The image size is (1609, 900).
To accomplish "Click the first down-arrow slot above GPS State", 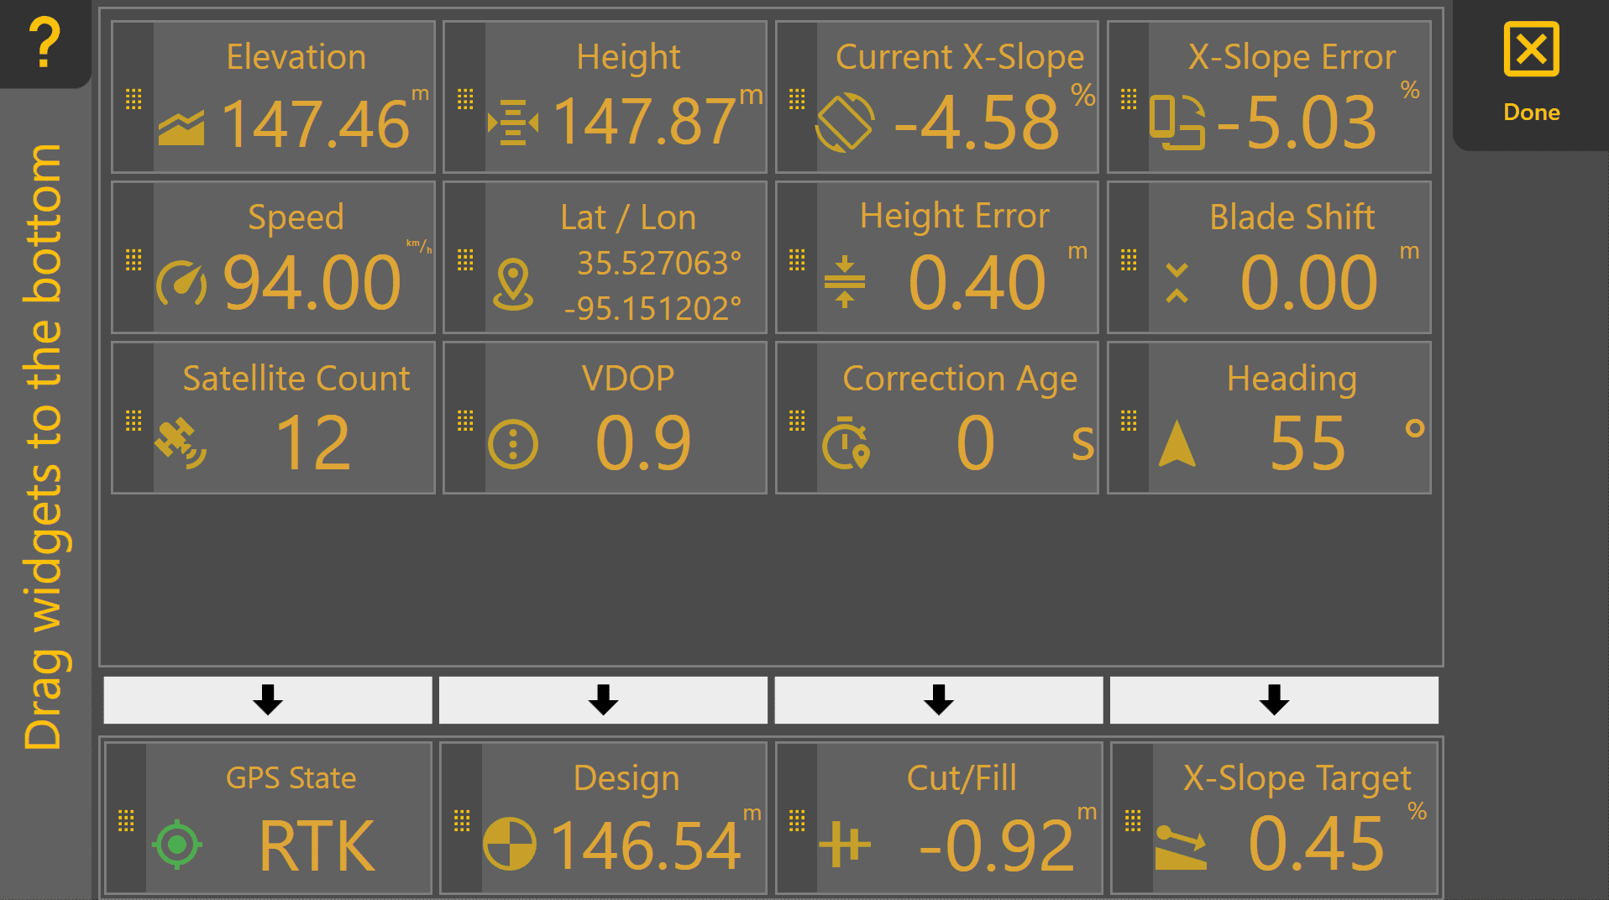I will [268, 699].
